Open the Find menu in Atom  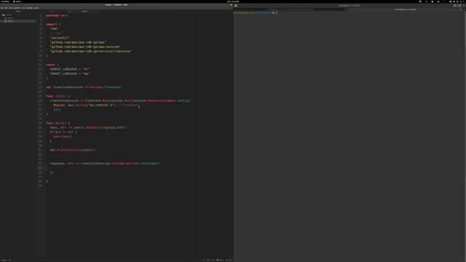[x=24, y=8]
